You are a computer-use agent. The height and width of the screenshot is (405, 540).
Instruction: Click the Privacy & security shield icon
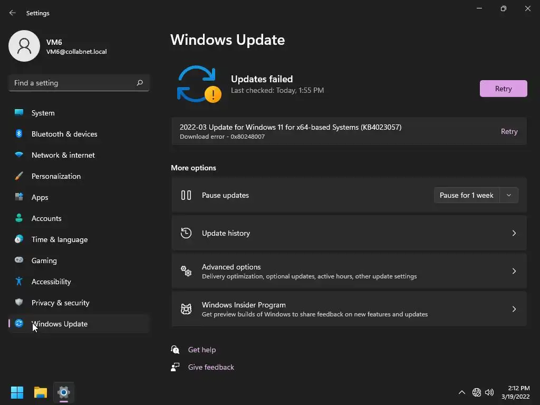[19, 303]
